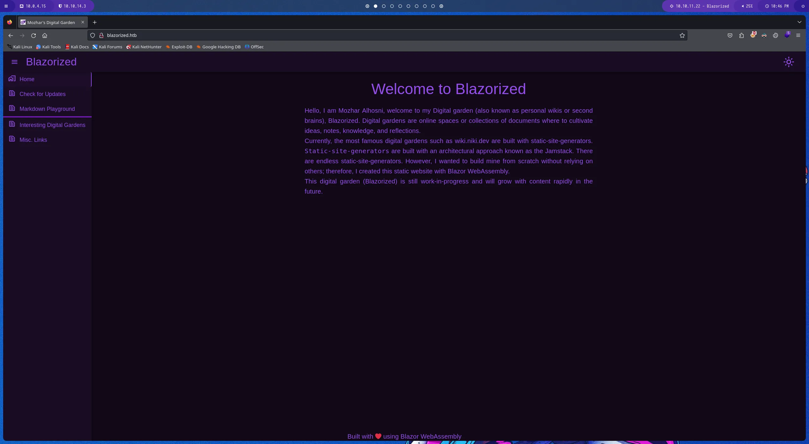Open the Wappalyzer extension with badge 5
Image resolution: width=809 pixels, height=444 pixels.
787,35
